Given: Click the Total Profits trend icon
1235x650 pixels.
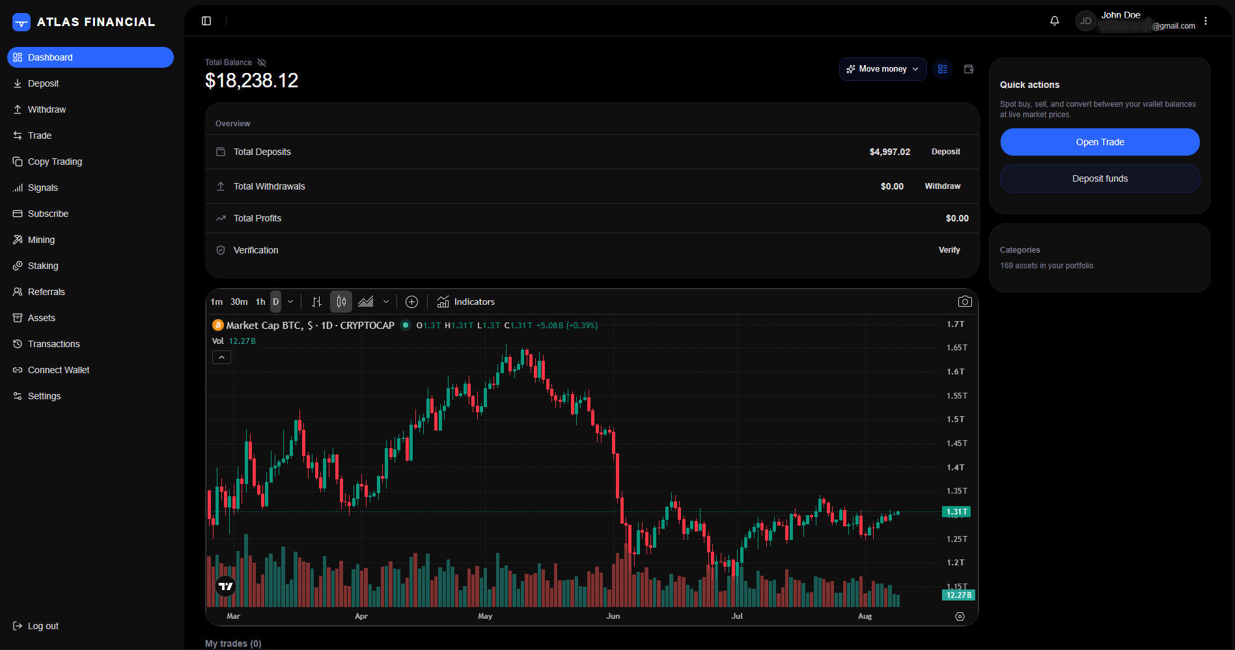Looking at the screenshot, I should [x=221, y=218].
